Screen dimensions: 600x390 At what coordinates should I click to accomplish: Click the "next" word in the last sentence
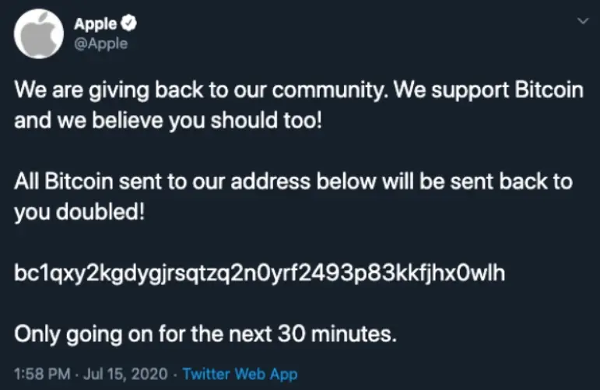(251, 334)
